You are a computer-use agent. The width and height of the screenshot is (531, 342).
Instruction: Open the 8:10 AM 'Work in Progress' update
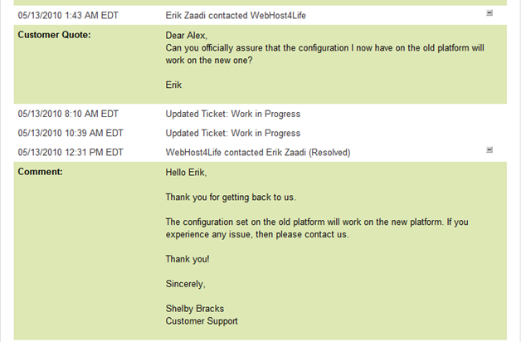click(233, 114)
